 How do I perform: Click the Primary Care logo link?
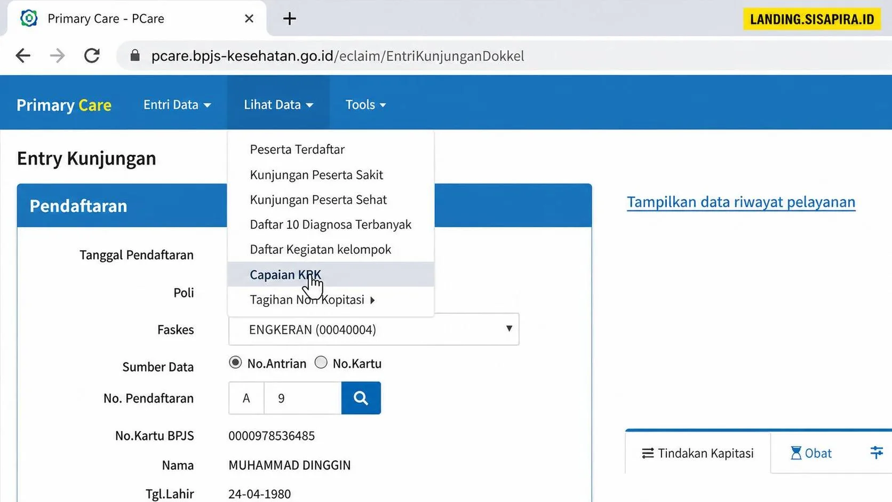[64, 105]
